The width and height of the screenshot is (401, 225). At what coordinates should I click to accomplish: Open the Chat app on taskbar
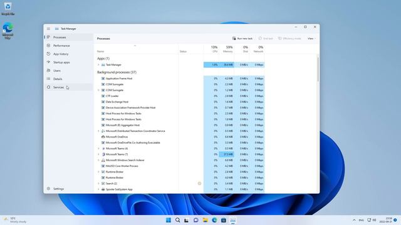pyautogui.click(x=196, y=220)
